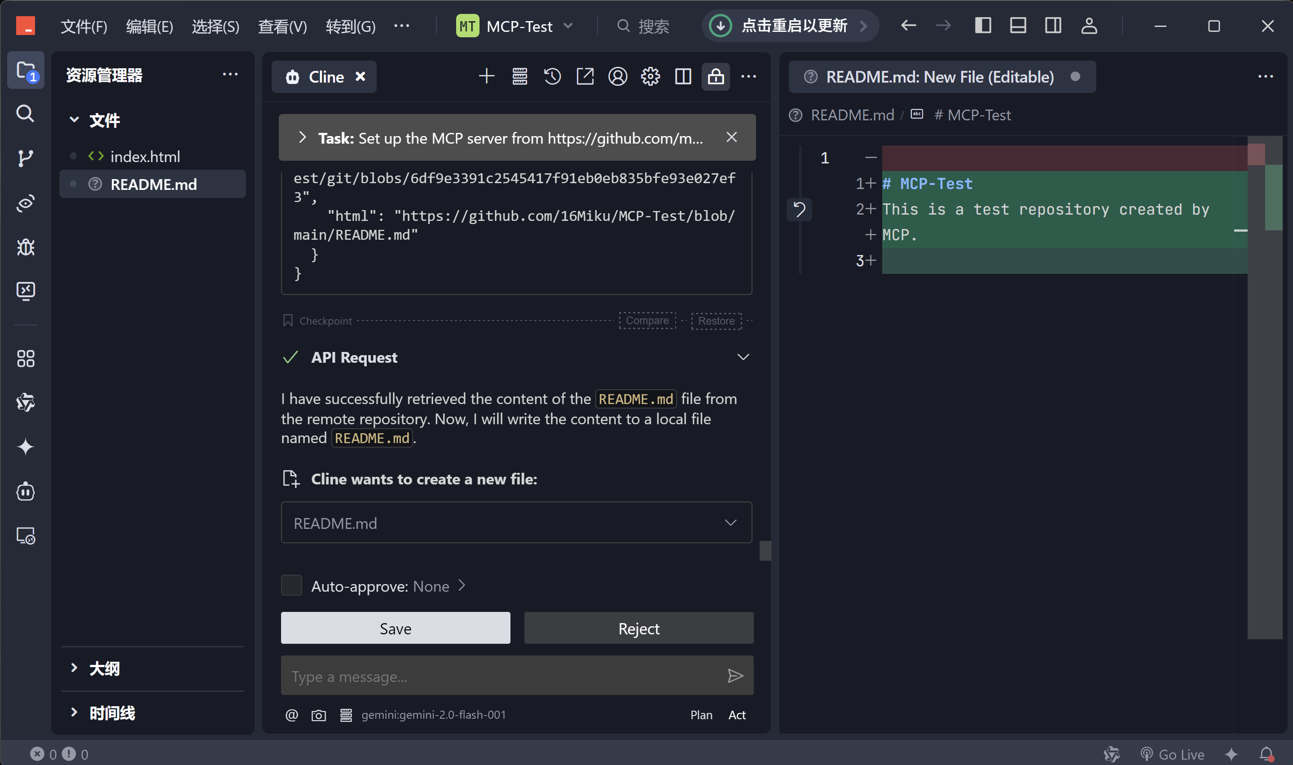Open Cline task history
Image resolution: width=1293 pixels, height=765 pixels.
click(x=552, y=76)
